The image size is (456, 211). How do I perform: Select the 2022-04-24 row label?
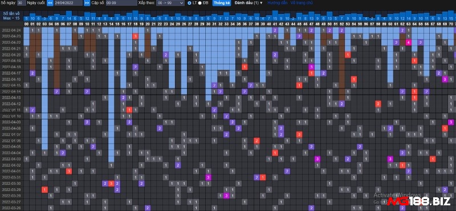[x=11, y=30]
